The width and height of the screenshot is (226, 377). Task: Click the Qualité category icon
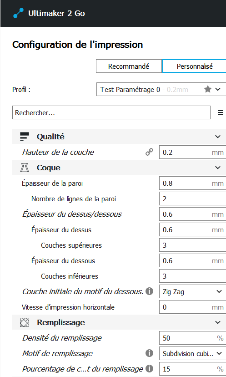25,137
